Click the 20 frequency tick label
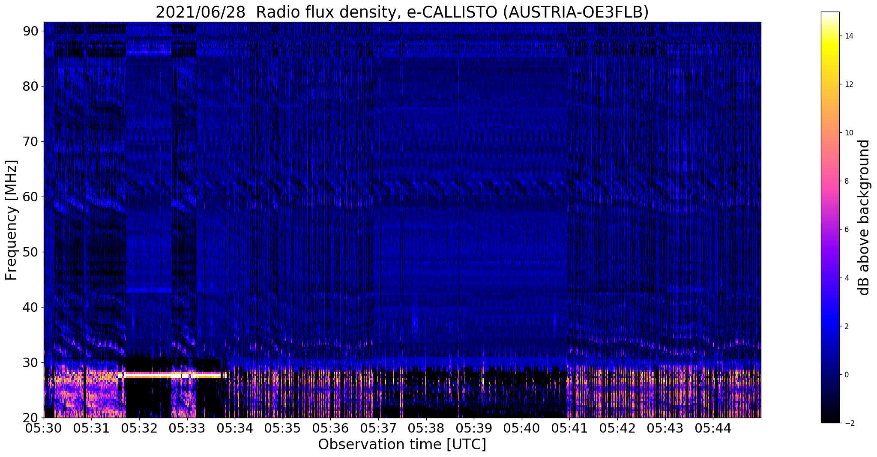 [x=30, y=418]
